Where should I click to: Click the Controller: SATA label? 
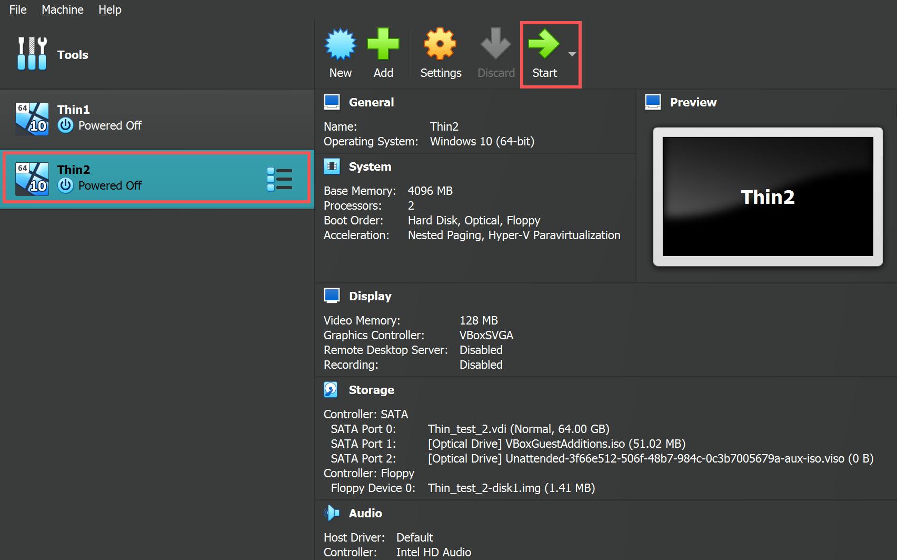365,414
